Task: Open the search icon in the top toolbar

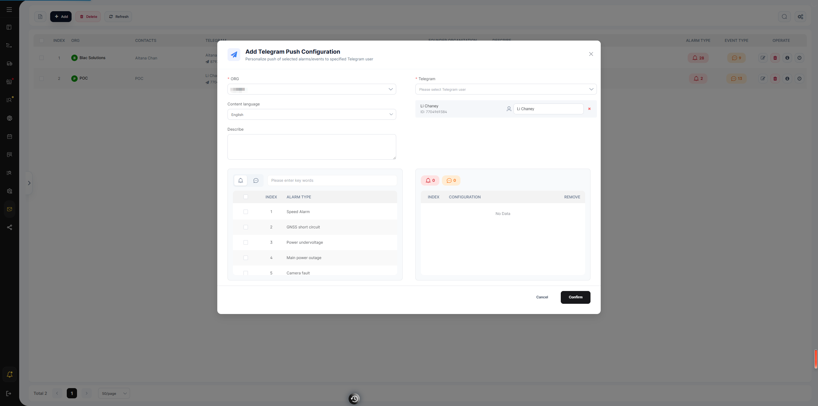Action: [784, 17]
